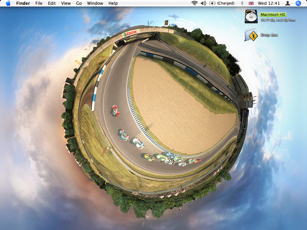Image resolution: width=307 pixels, height=230 pixels.
Task: Open the Window menu
Action: [95, 3]
